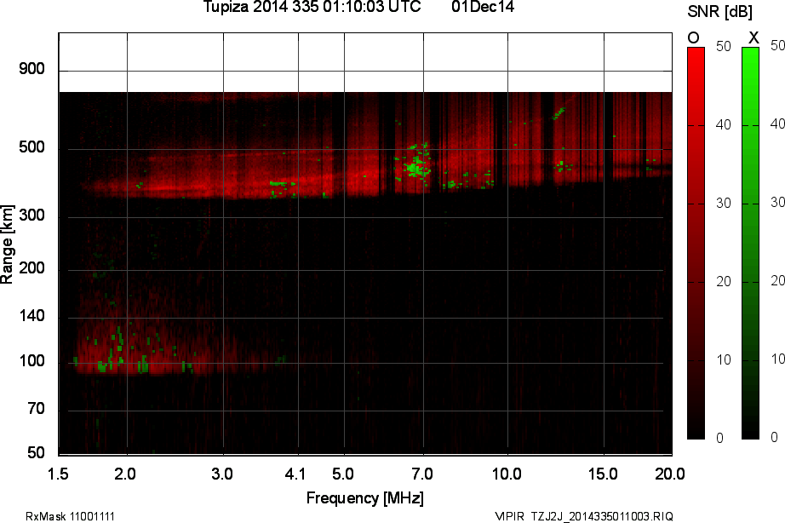
Task: Click the 'RxMask 11001111' footer text
Action: pos(71,516)
